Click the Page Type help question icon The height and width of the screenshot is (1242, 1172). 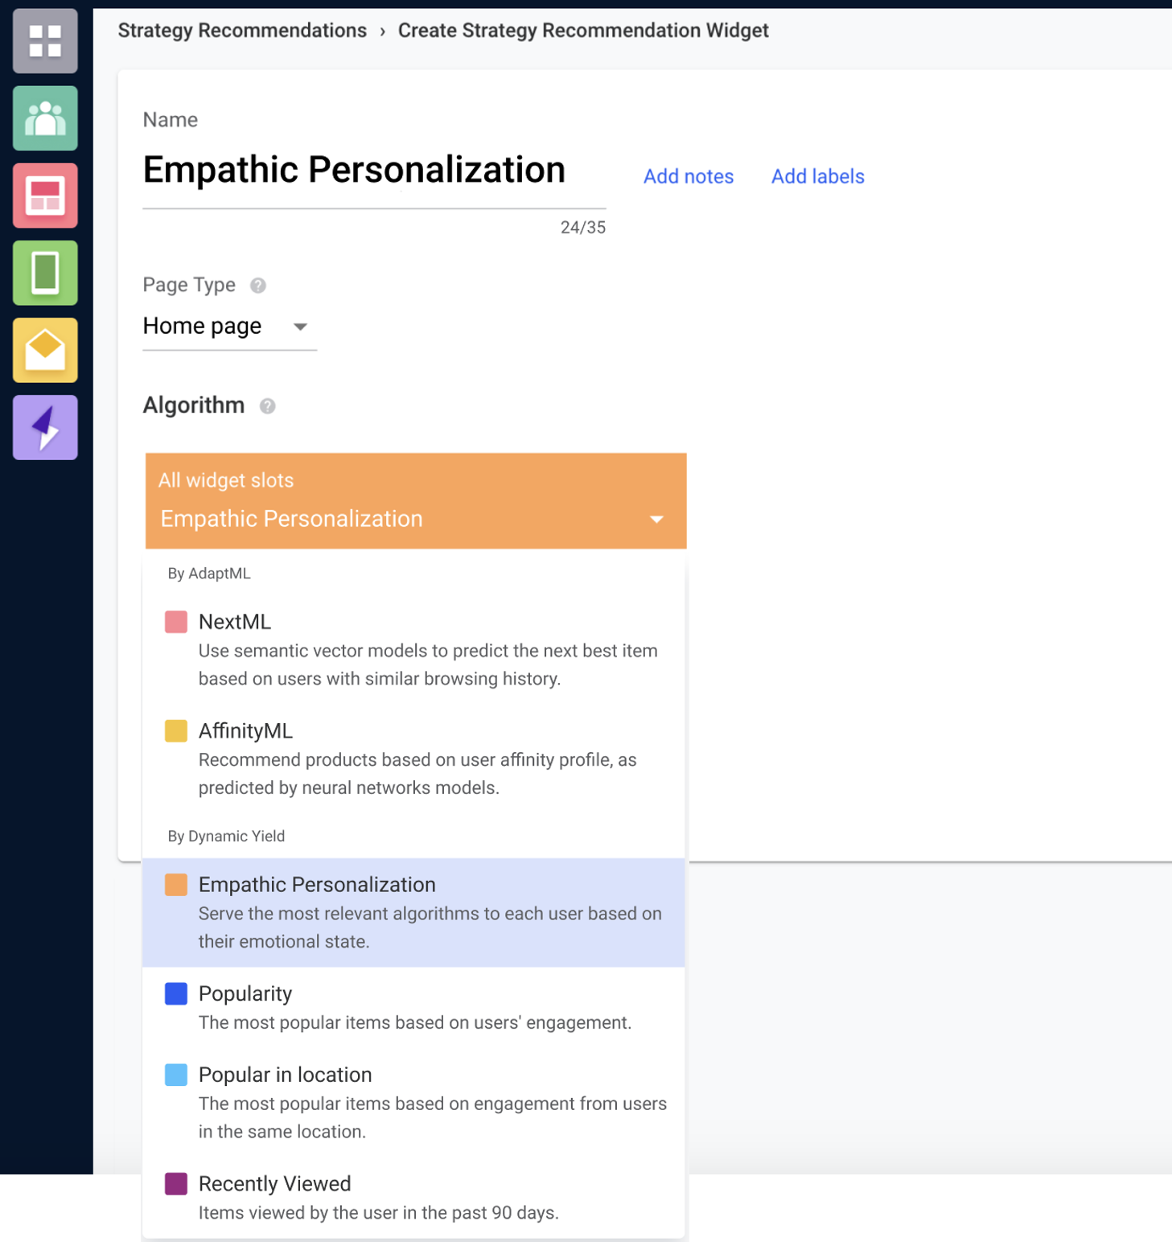[258, 286]
